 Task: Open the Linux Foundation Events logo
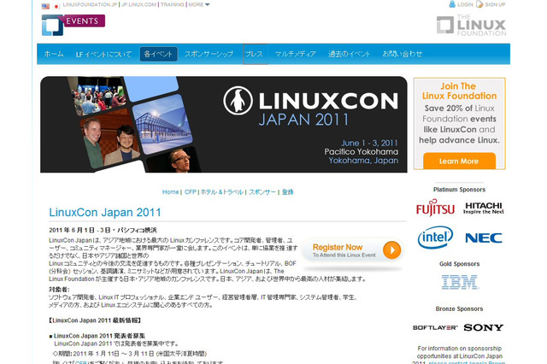click(74, 25)
